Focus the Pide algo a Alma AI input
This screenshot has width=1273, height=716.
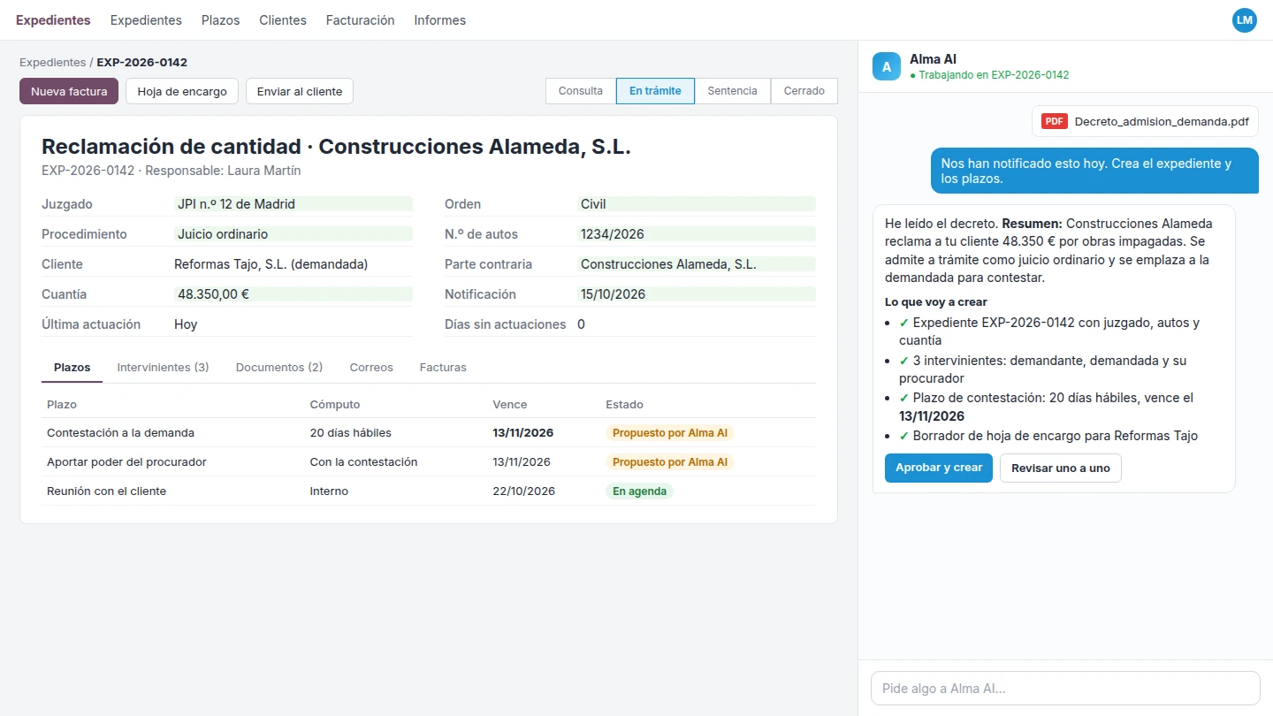pyautogui.click(x=1065, y=689)
